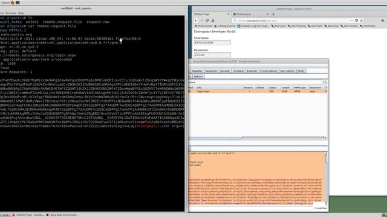
Task: Open the Burp Extender tab
Action: pyautogui.click(x=252, y=71)
